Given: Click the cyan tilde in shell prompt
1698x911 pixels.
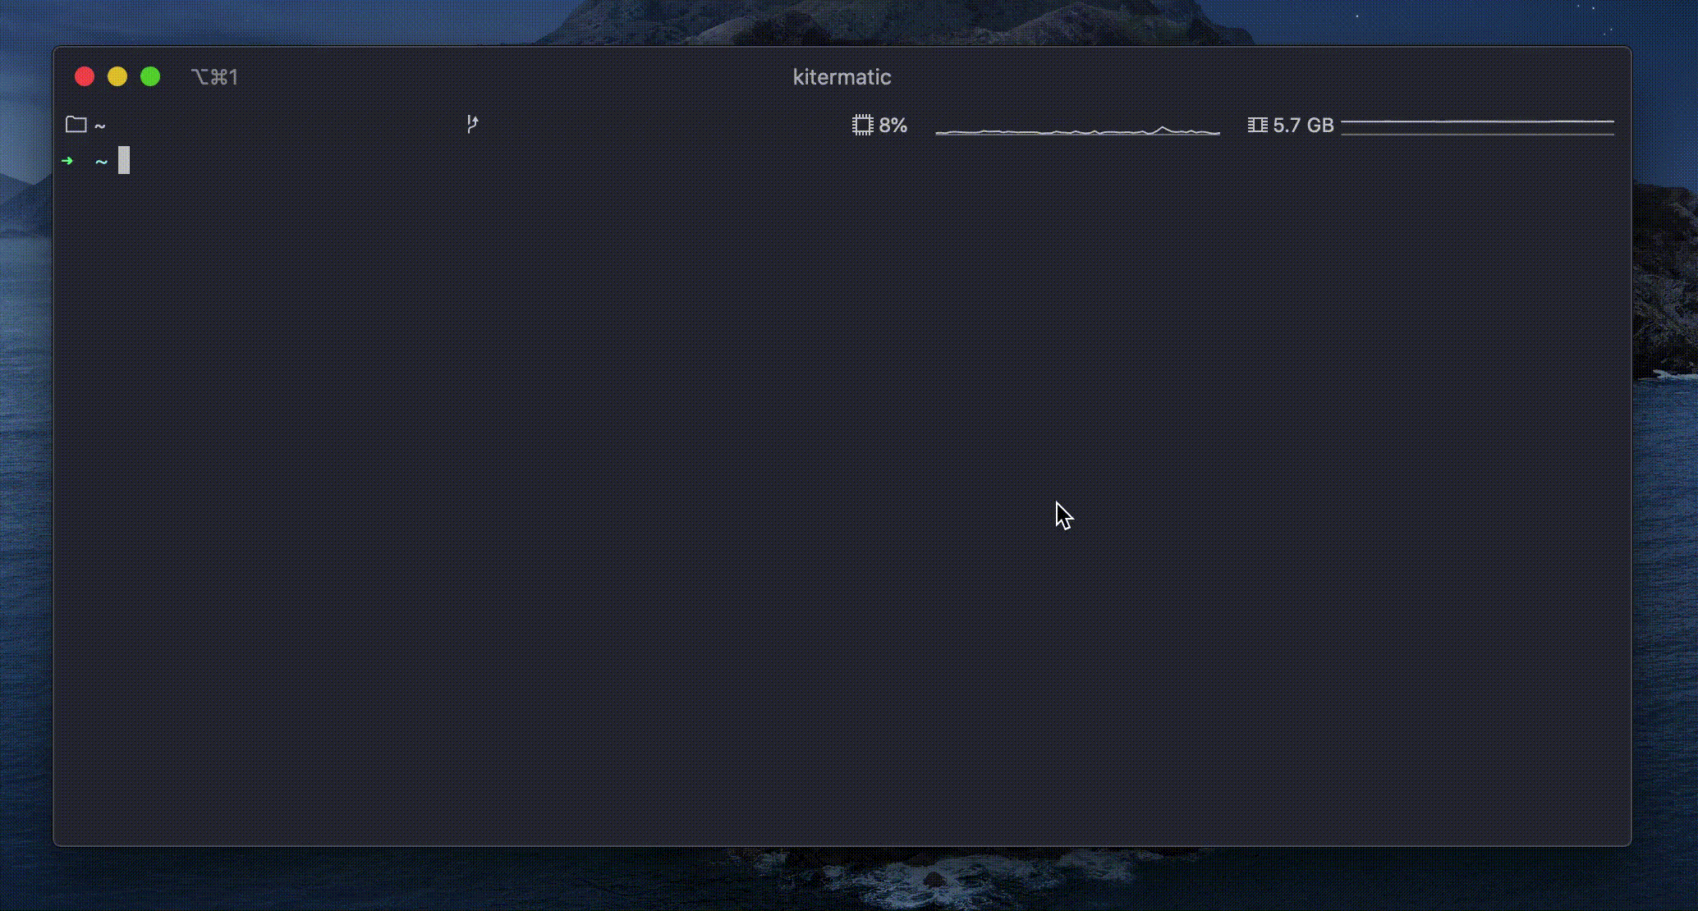Looking at the screenshot, I should pos(102,162).
